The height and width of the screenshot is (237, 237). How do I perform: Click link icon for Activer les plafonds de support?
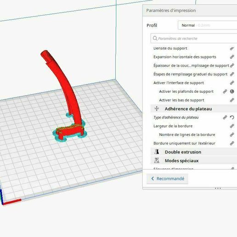tap(225, 91)
